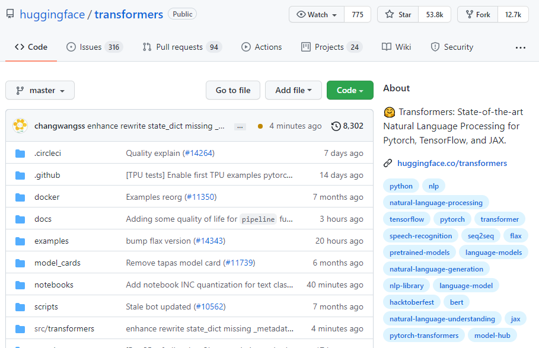Open pull request #10562 link

pyautogui.click(x=210, y=307)
